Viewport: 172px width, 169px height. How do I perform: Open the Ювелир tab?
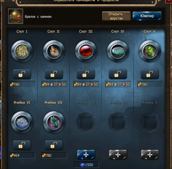click(x=147, y=16)
